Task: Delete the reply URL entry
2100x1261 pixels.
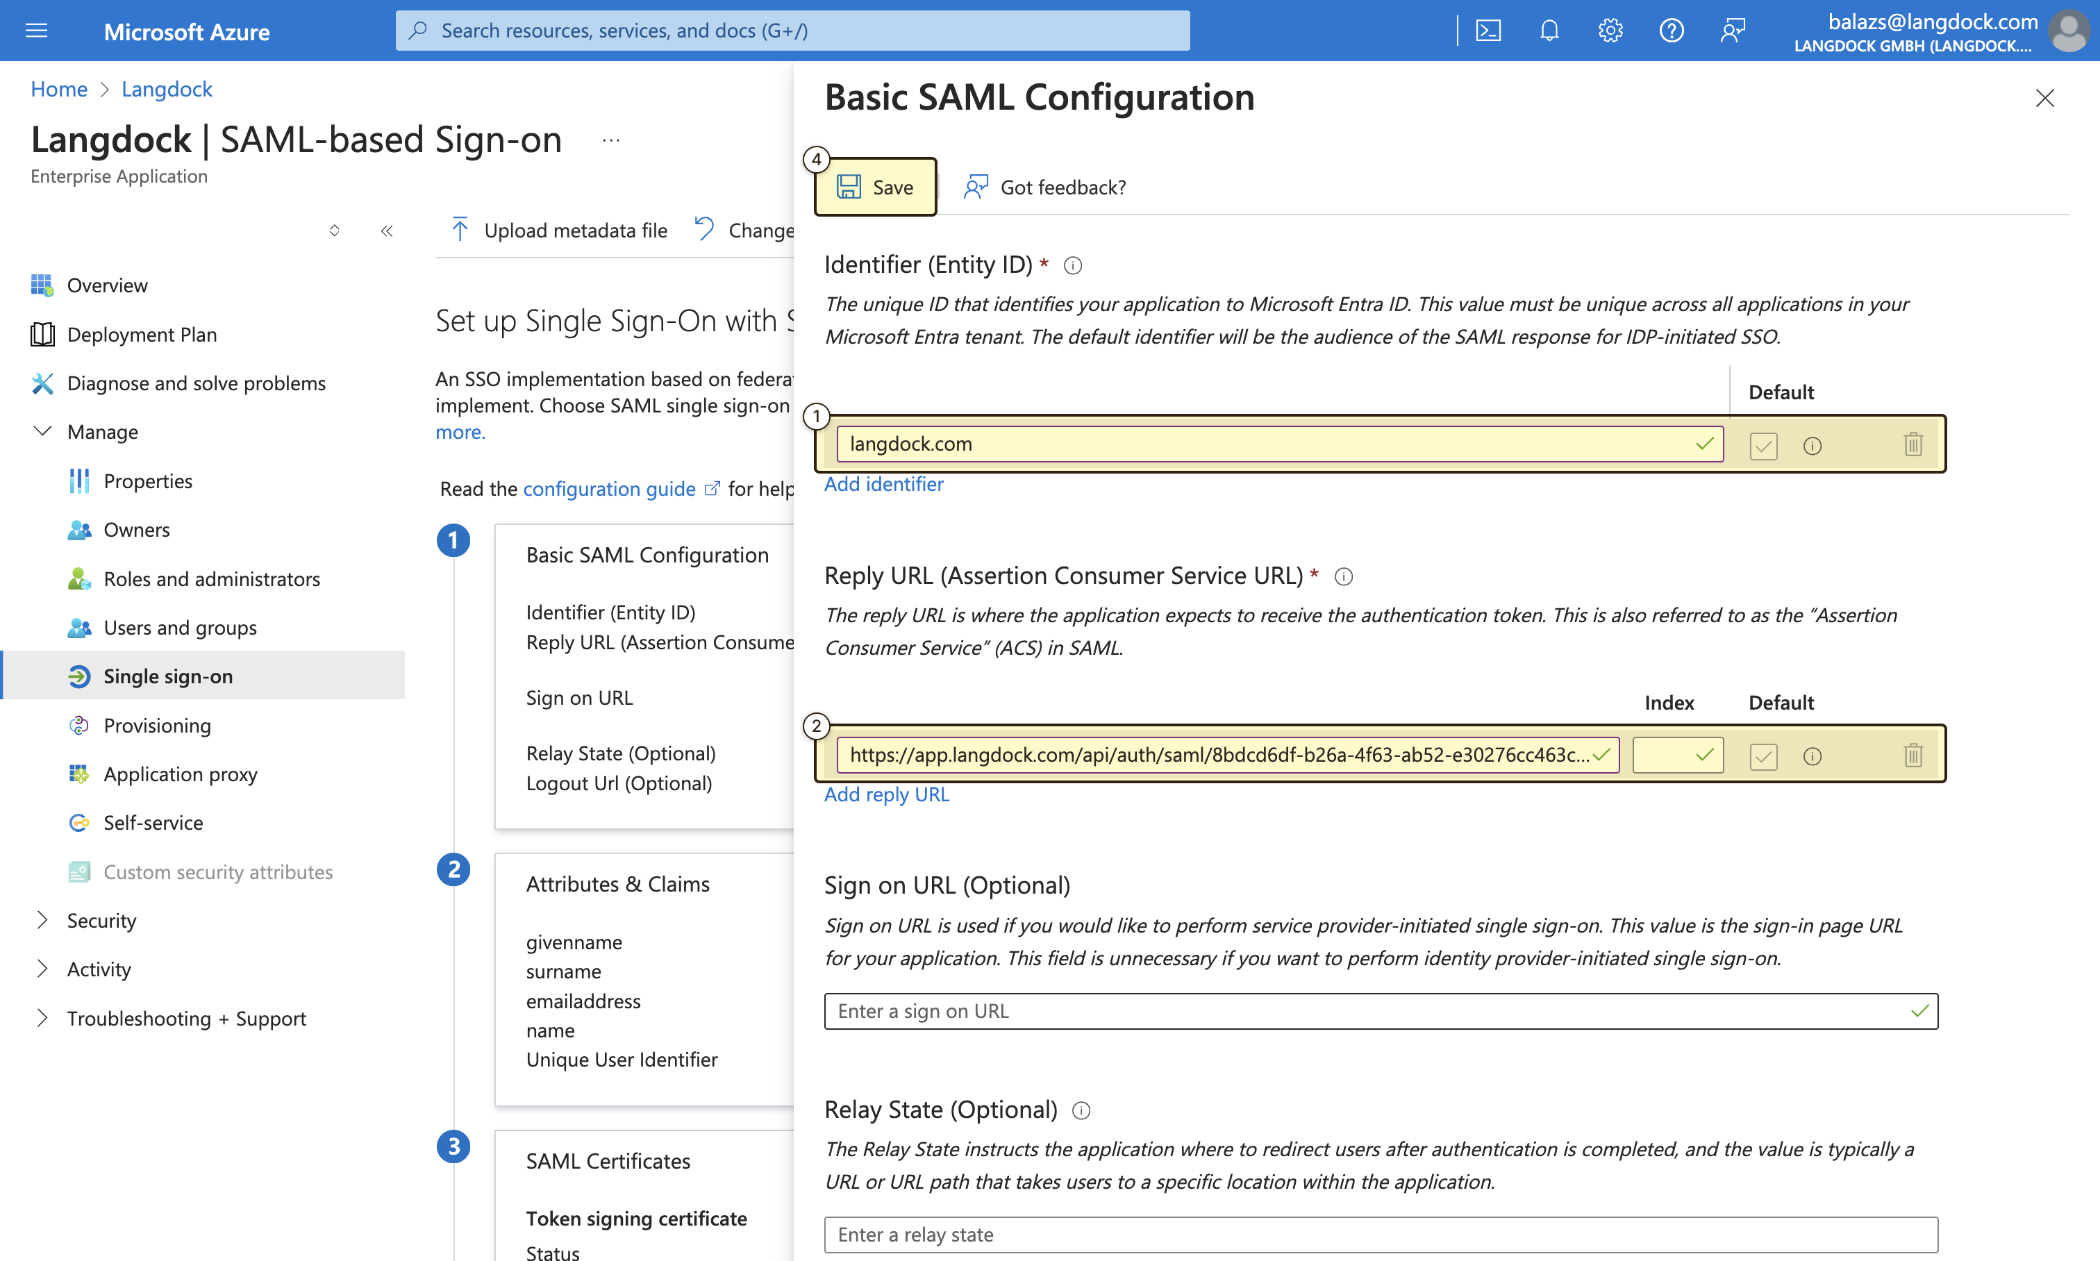Action: pos(1913,755)
